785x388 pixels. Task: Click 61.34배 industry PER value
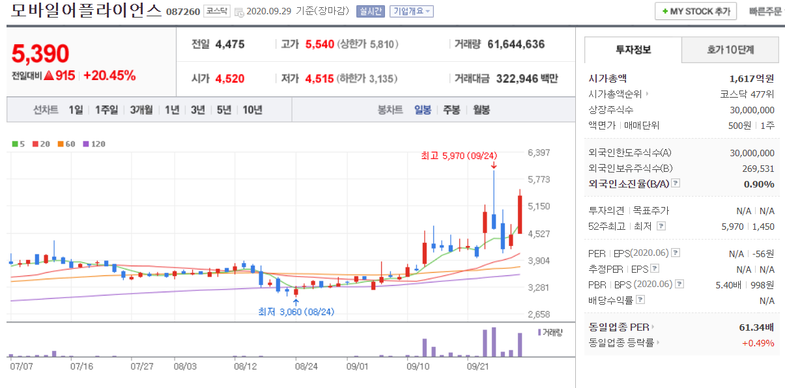coord(756,327)
